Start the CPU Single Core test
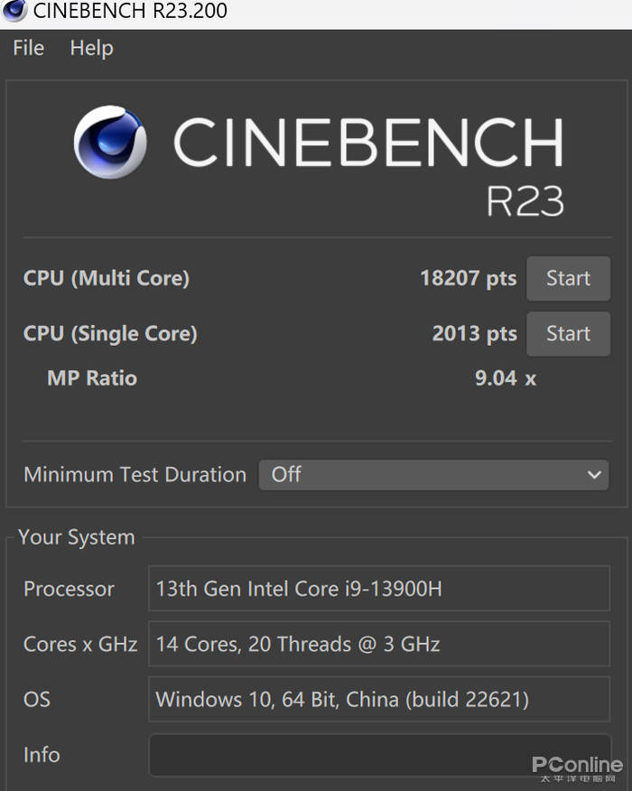Screen dimensions: 632x791 tap(568, 333)
